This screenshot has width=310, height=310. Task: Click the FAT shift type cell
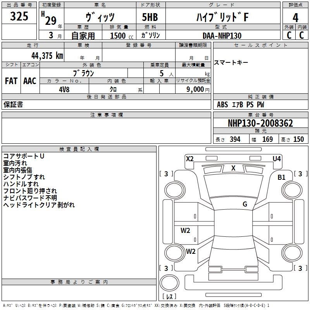pyautogui.click(x=11, y=81)
